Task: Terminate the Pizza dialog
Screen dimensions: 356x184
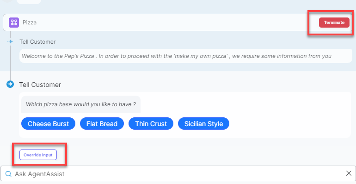Action: (x=334, y=23)
